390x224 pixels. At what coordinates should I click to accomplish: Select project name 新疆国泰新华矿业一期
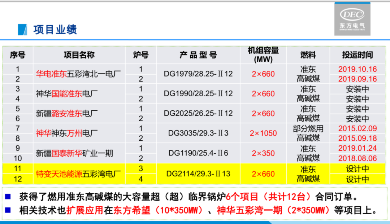pos(74,153)
